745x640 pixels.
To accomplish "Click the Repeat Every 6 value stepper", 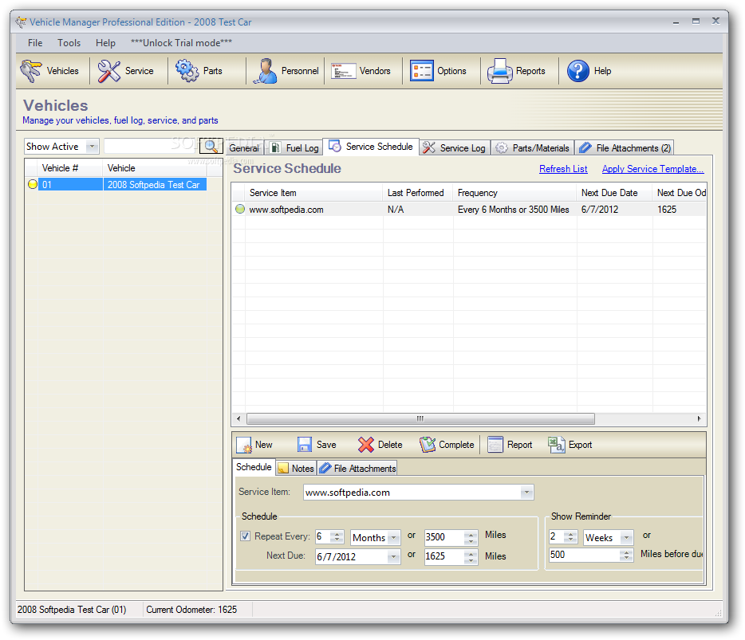I will pyautogui.click(x=337, y=537).
